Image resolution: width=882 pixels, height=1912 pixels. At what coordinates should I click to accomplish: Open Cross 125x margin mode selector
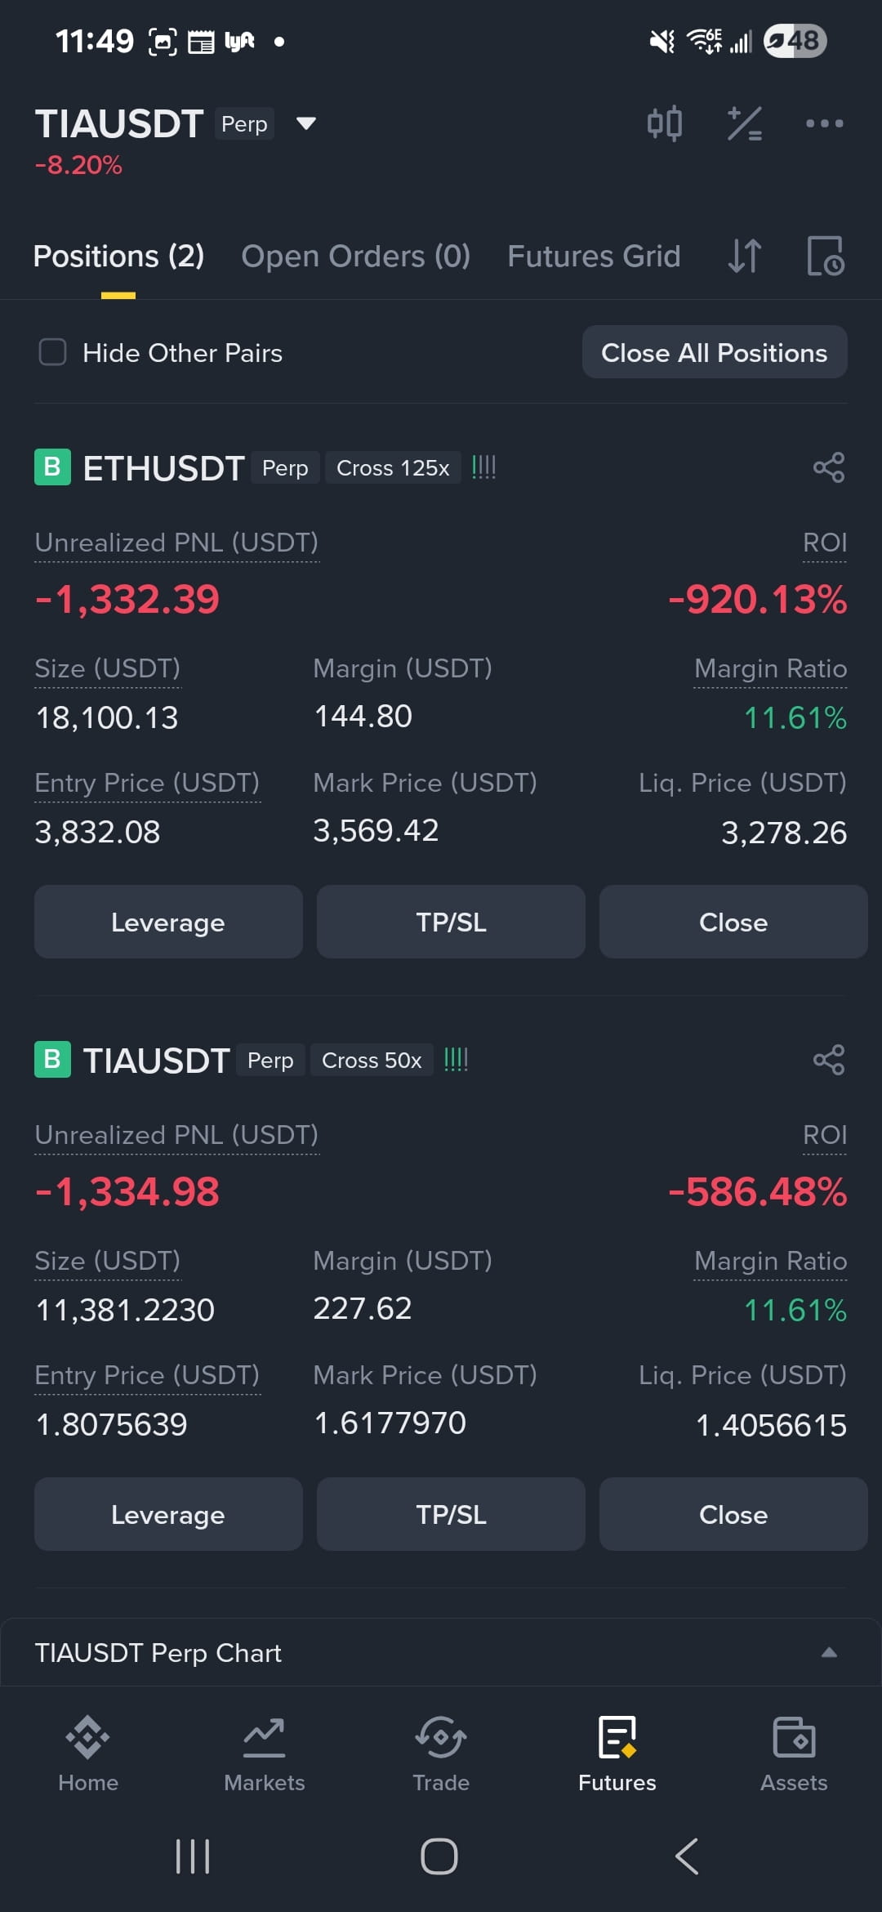393,468
